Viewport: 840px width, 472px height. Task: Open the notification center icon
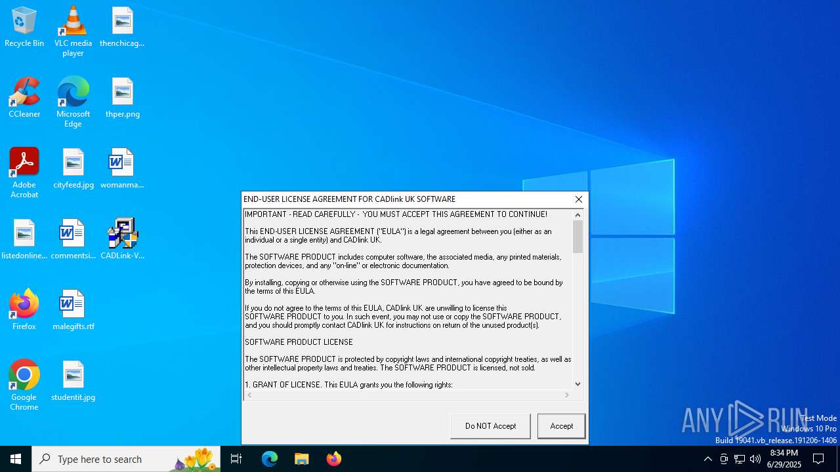click(x=819, y=459)
